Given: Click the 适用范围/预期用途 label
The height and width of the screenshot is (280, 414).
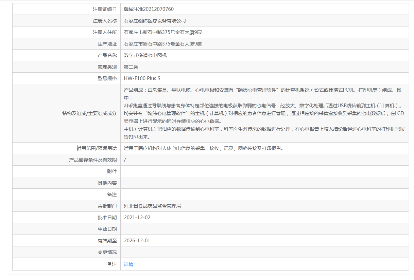Looking at the screenshot, I should click(97, 148).
